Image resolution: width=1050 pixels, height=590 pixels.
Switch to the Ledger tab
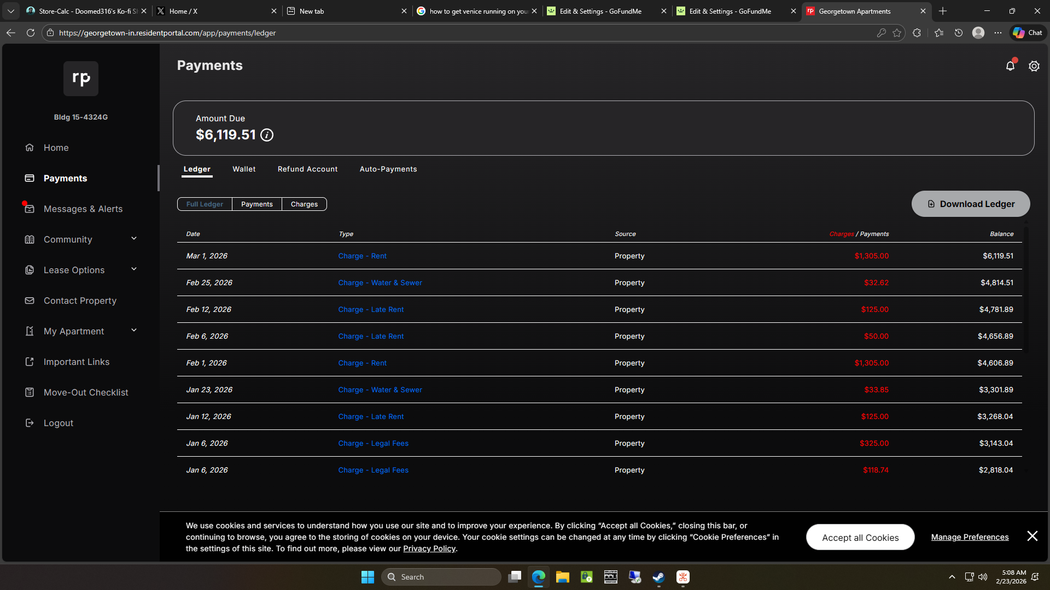click(197, 169)
